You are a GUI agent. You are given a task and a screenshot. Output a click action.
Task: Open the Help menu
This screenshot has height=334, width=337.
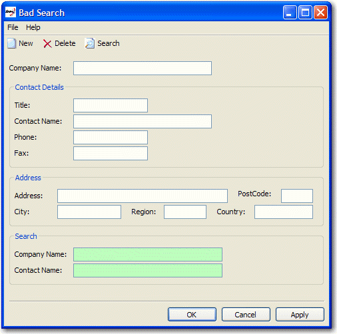tap(33, 27)
